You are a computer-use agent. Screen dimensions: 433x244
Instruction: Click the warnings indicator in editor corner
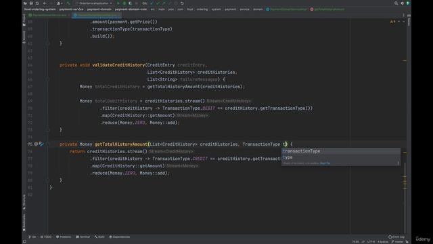(392, 22)
